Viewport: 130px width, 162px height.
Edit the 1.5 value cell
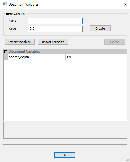[96, 57]
